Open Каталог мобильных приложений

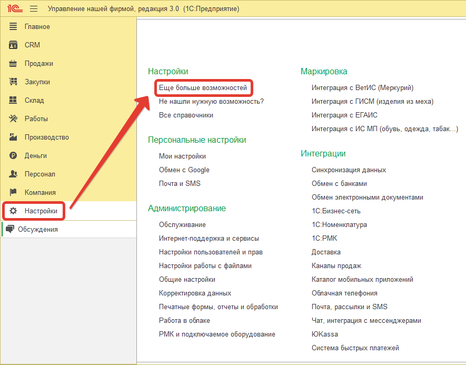click(x=362, y=279)
